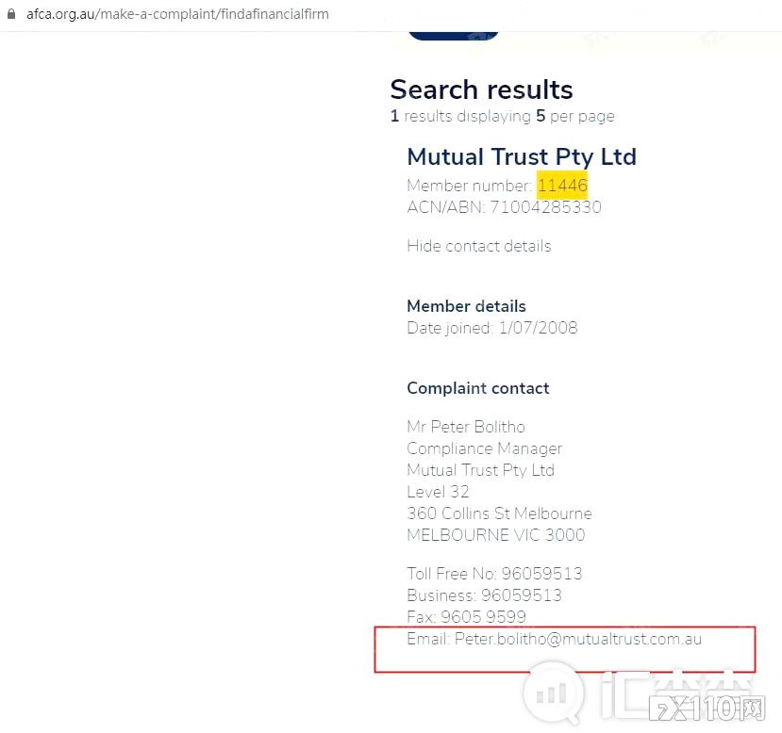Click the Fax 9605 9599 line

click(466, 617)
